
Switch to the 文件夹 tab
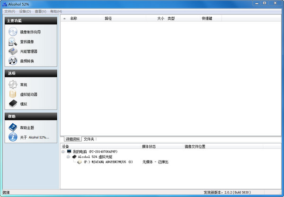(89, 139)
